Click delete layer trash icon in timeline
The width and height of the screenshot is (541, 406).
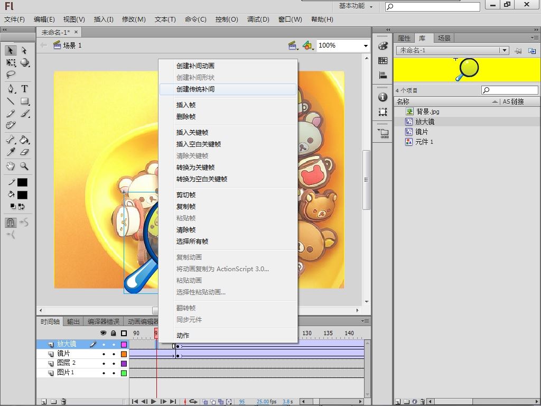pyautogui.click(x=63, y=402)
